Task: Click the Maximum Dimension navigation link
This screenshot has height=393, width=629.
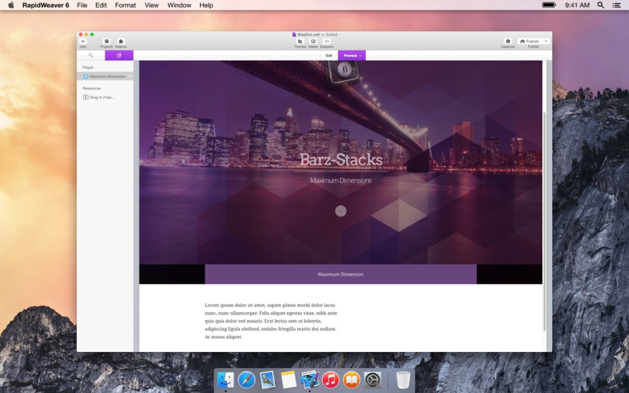Action: pyautogui.click(x=341, y=274)
